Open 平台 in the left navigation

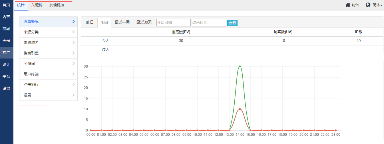(7, 76)
